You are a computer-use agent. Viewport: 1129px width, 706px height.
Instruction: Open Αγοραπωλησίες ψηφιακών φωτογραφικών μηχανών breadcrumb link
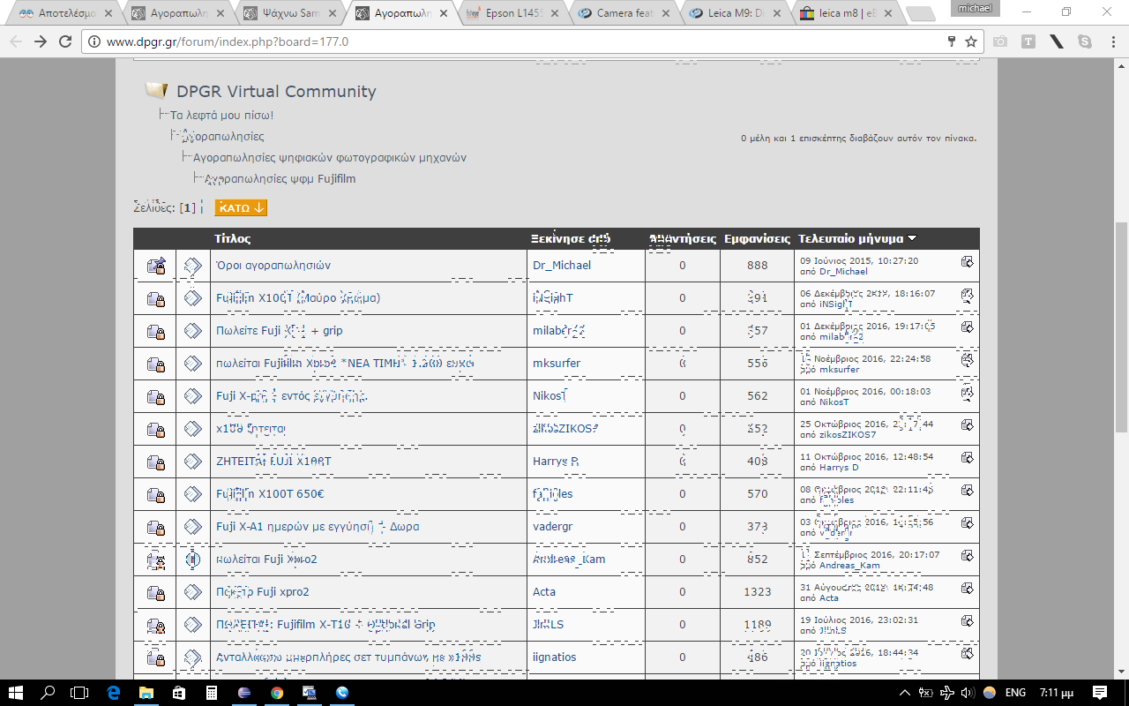pyautogui.click(x=330, y=158)
